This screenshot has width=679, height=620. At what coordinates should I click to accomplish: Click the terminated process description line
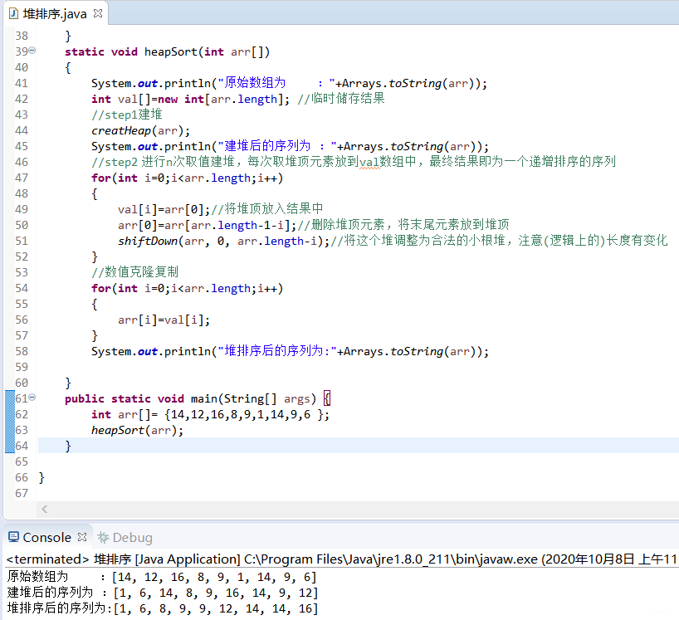pos(341,559)
